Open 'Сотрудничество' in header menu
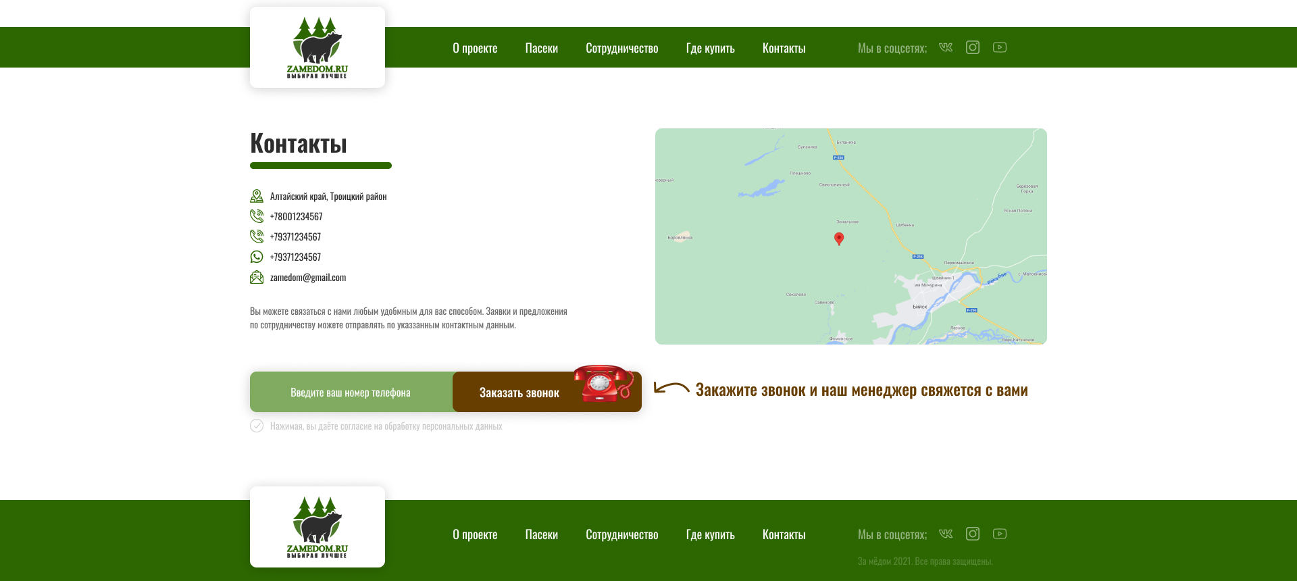The image size is (1297, 581). (622, 48)
